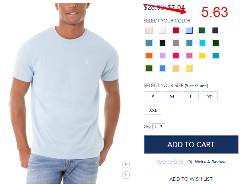Image resolution: width=240 pixels, height=185 pixels.
Task: Click ADD TO WISH LIST
Action: coord(191,179)
